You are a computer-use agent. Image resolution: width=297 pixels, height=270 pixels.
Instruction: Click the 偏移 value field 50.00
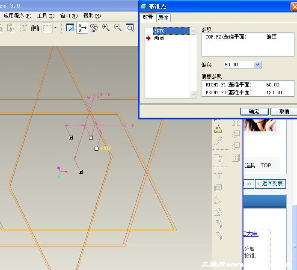click(239, 65)
